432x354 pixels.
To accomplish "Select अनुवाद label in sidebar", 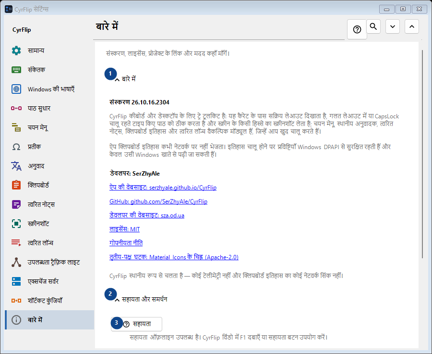I will coord(36,166).
